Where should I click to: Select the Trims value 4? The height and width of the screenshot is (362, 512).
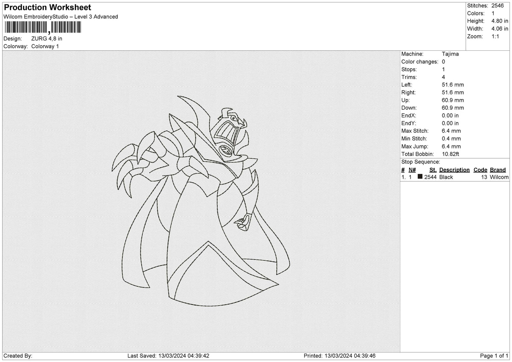pyautogui.click(x=444, y=77)
